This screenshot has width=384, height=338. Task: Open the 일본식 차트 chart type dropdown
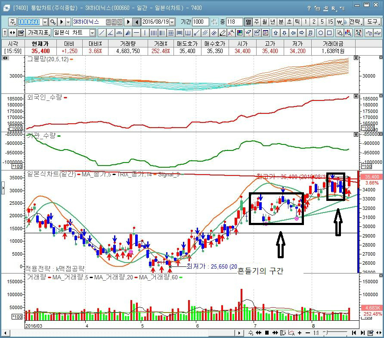92,33
